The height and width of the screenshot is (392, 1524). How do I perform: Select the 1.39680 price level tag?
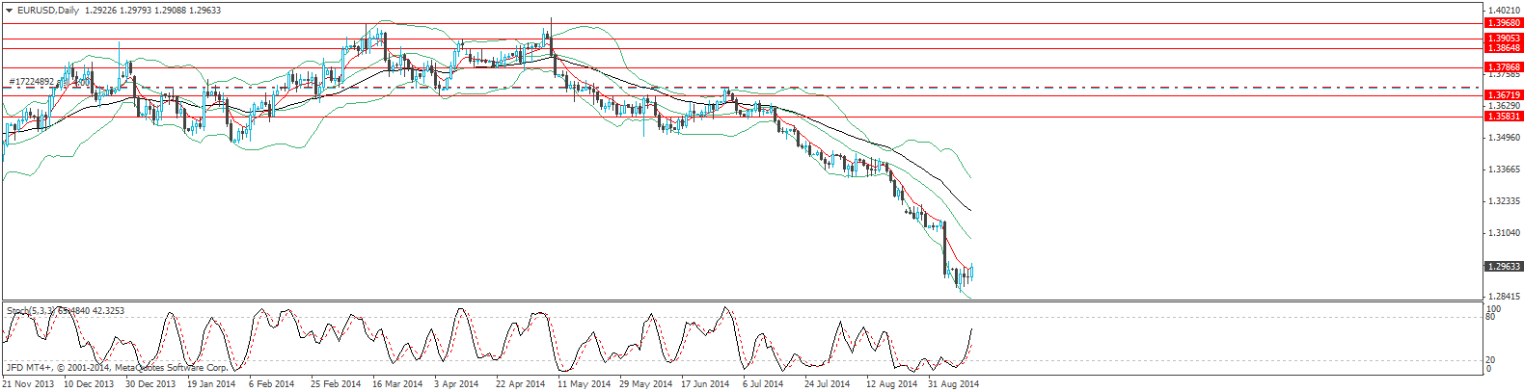tap(1503, 22)
